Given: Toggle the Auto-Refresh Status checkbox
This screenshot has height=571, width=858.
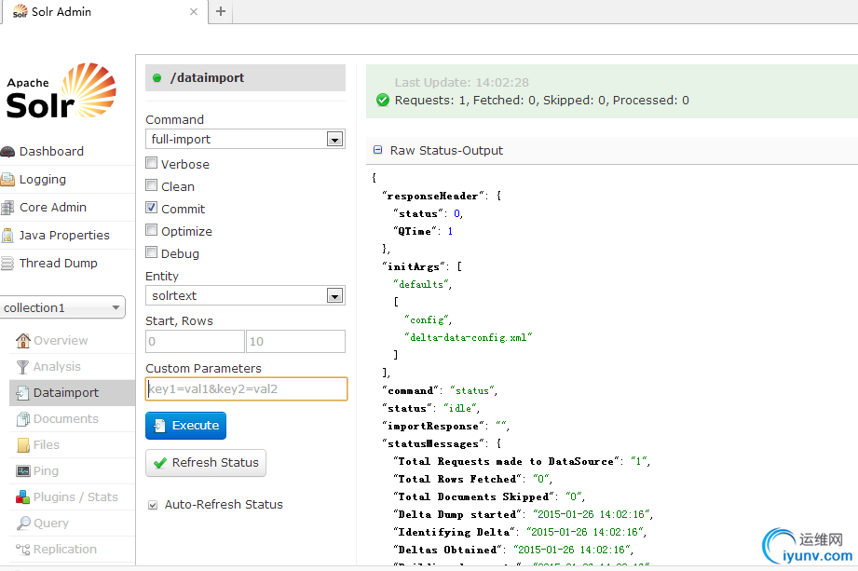Looking at the screenshot, I should pyautogui.click(x=153, y=505).
